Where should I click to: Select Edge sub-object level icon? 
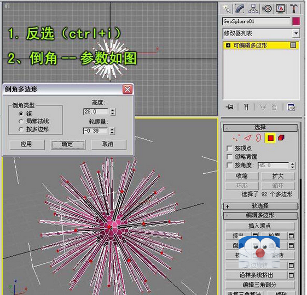pos(248,138)
